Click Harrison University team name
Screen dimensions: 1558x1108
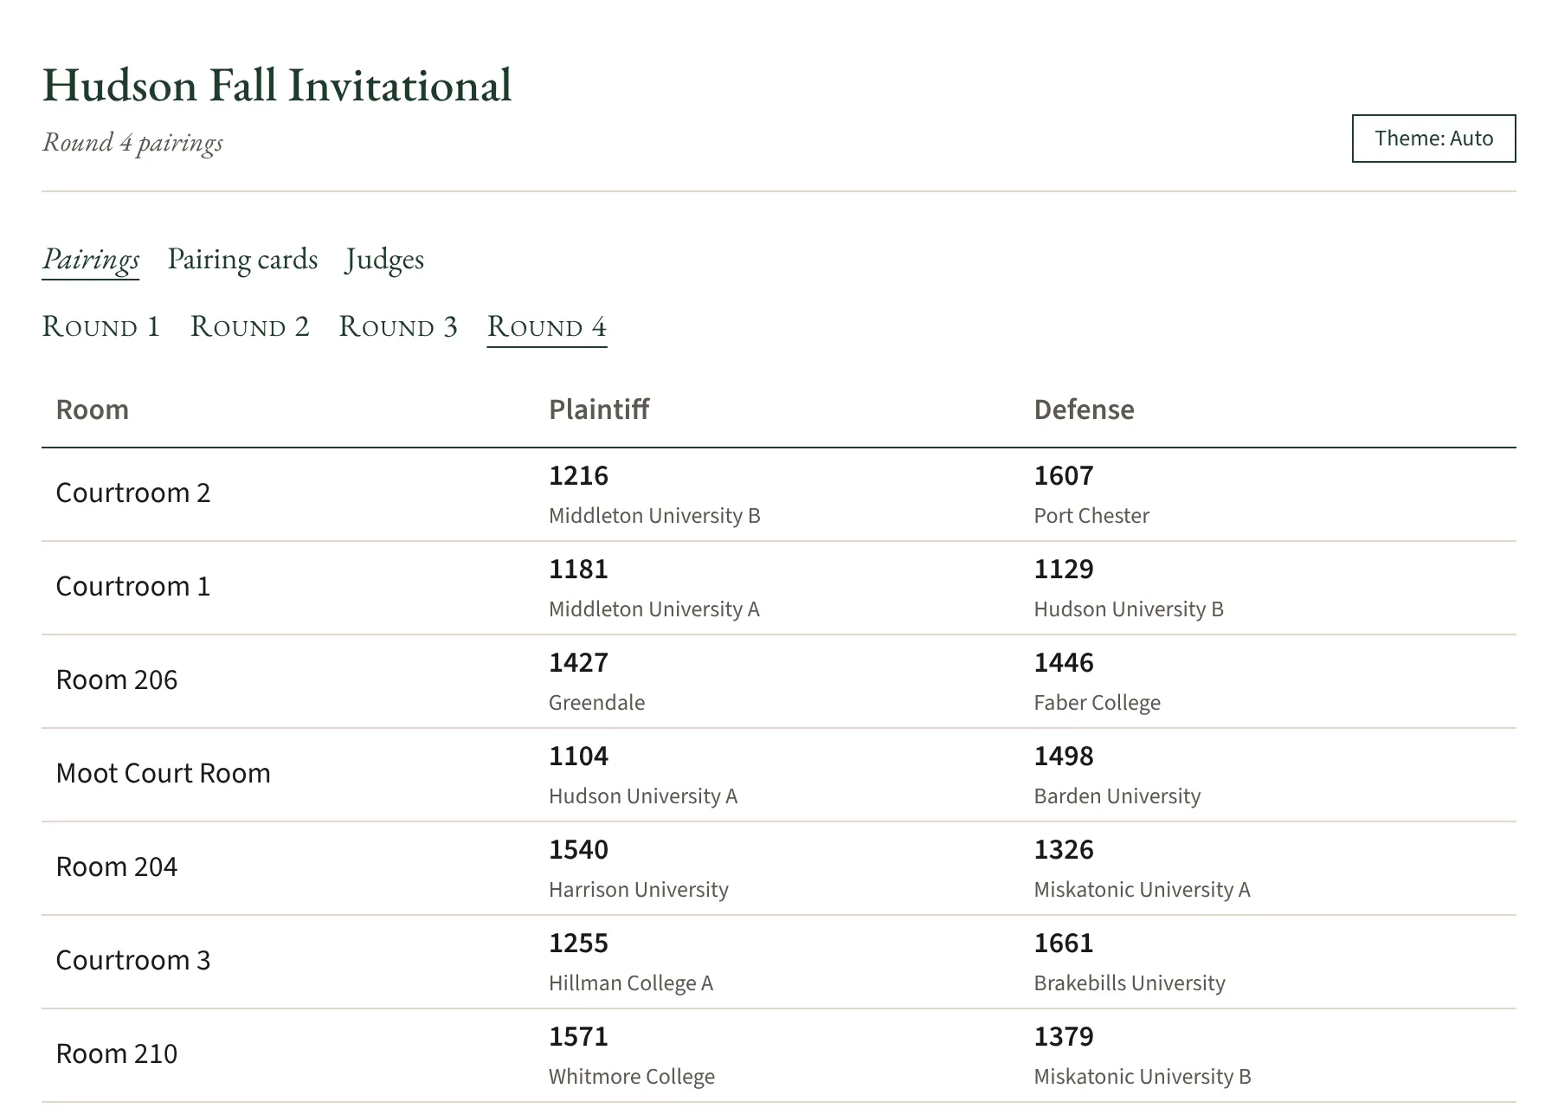pyautogui.click(x=639, y=890)
